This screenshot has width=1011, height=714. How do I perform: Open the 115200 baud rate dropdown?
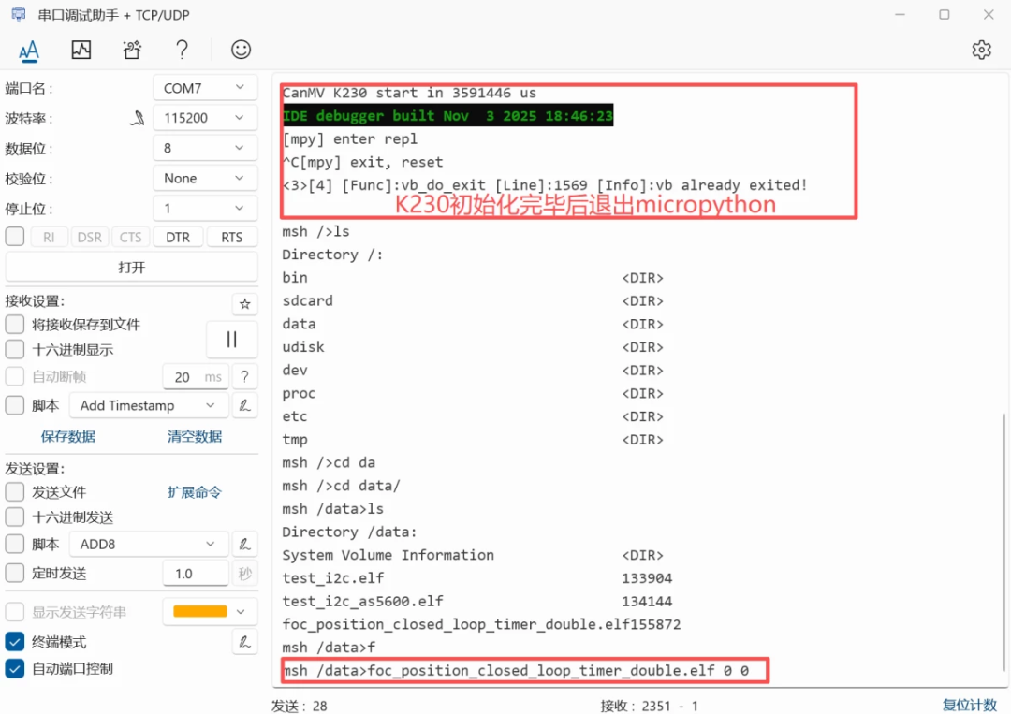pyautogui.click(x=205, y=117)
